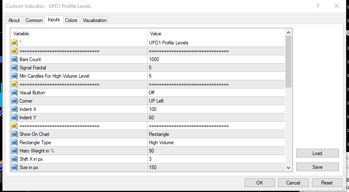Image resolution: width=349 pixels, height=192 pixels.
Task: Switch to the Colors tab
Action: [x=71, y=20]
